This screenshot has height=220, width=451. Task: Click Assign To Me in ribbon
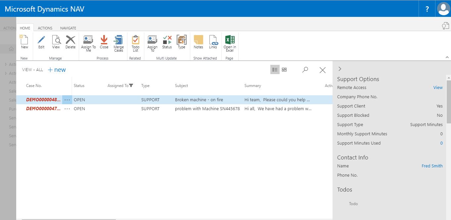(88, 43)
